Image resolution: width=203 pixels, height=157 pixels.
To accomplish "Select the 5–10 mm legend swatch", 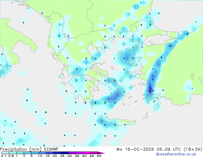I will tap(35, 153).
